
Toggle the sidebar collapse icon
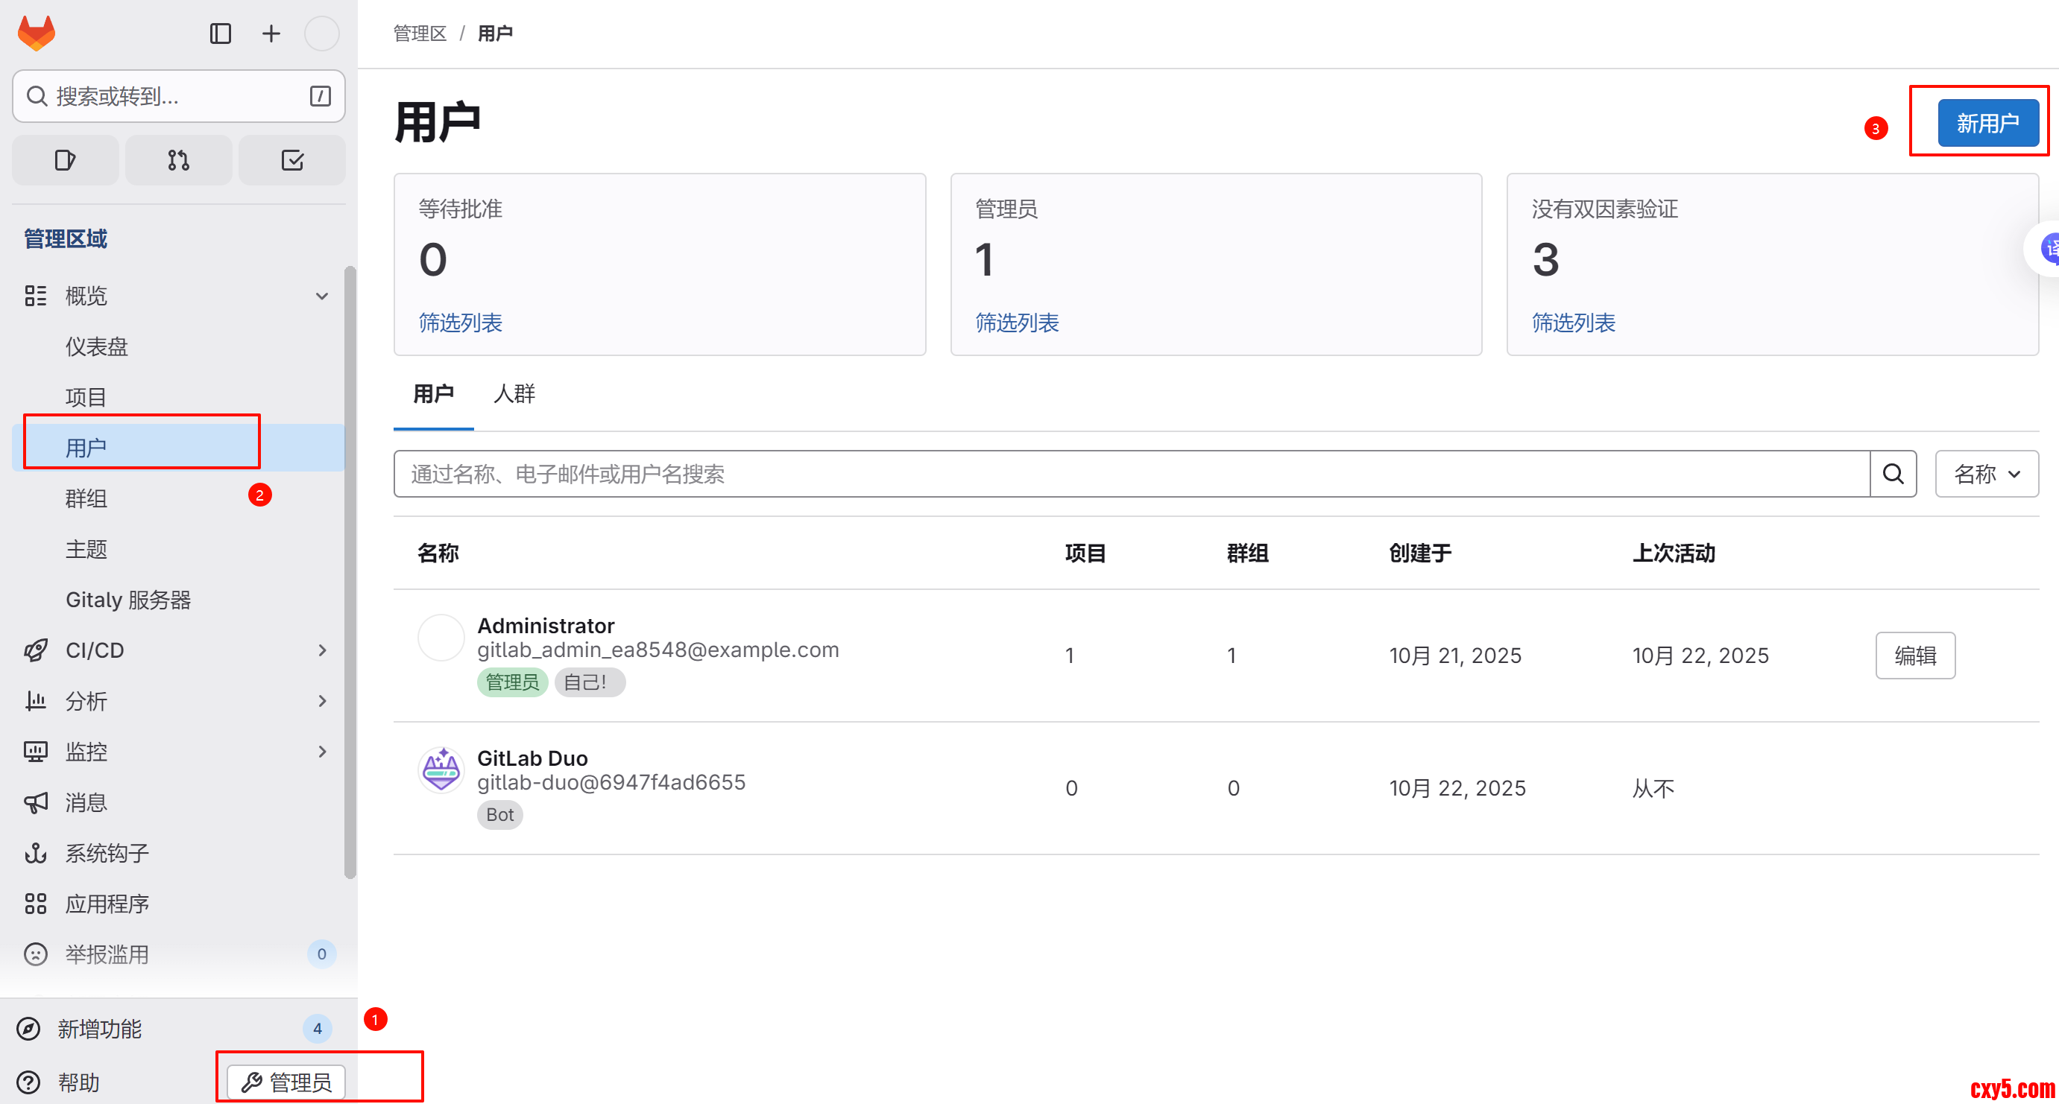(x=220, y=34)
